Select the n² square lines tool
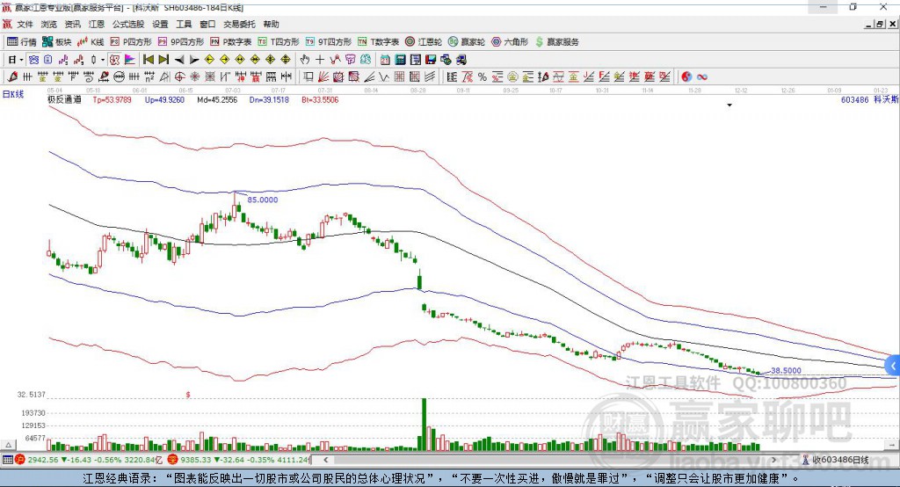This screenshot has width=900, height=487. tap(149, 77)
